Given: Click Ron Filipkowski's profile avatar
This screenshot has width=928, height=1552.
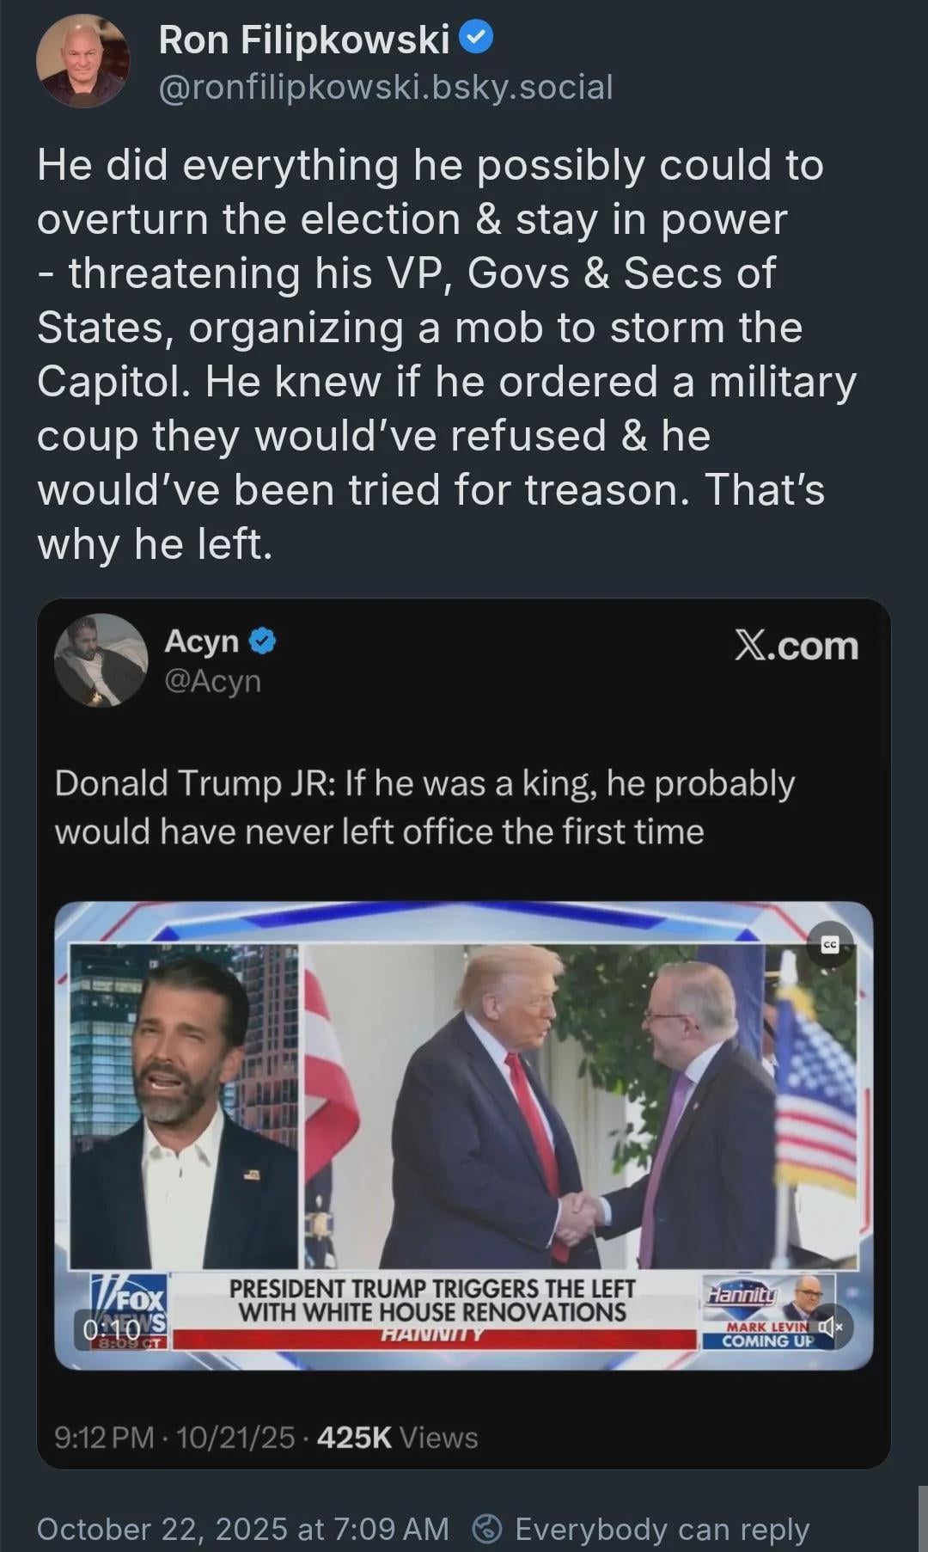Looking at the screenshot, I should coord(83,61).
